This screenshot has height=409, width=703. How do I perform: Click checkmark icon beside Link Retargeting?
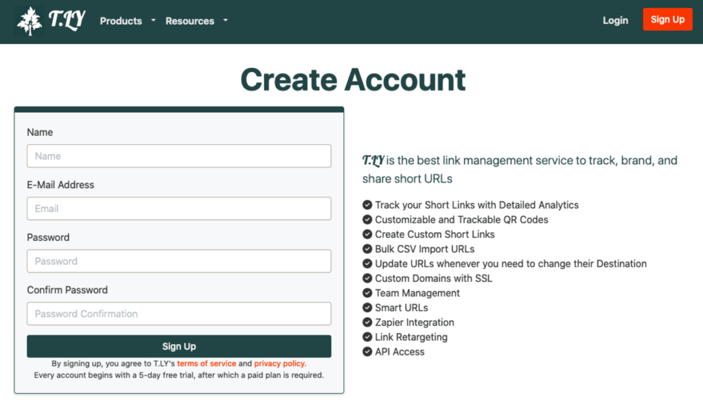[x=367, y=337]
